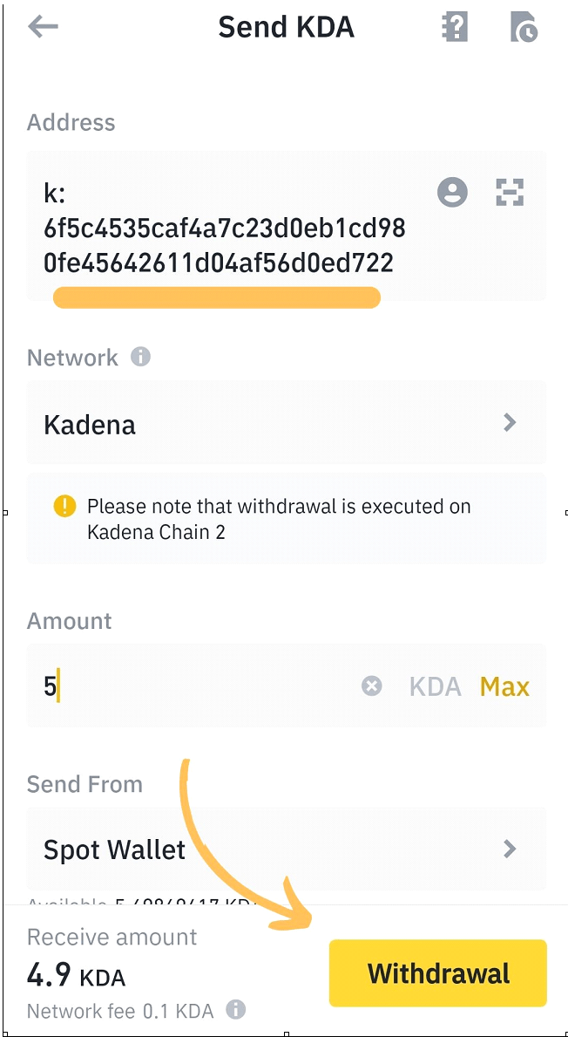
Task: Tap the QR code scanner icon
Action: click(510, 192)
